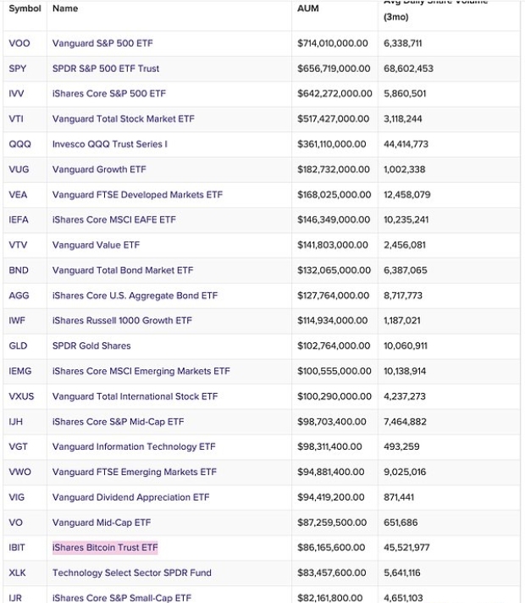Screen dimensions: 525x603
Task: Sort table by Name column header
Action: [x=65, y=8]
